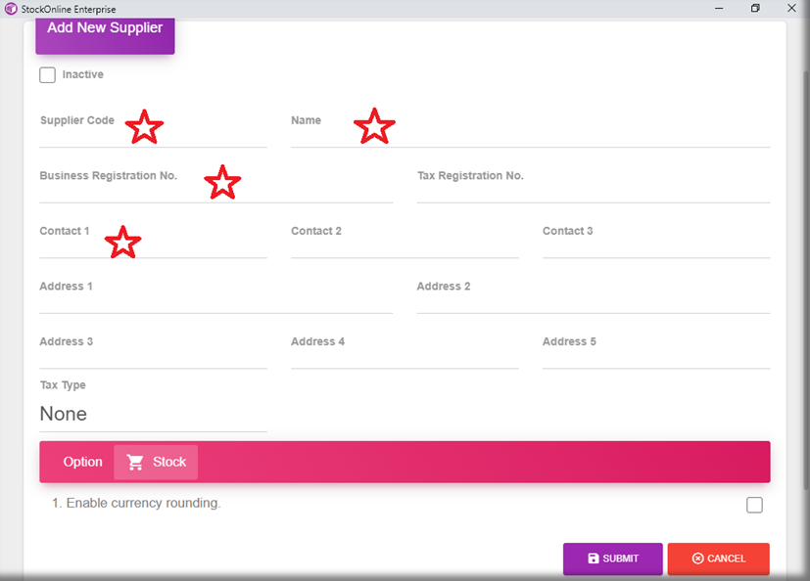Open the Tax Type dropdown showing None

click(152, 415)
